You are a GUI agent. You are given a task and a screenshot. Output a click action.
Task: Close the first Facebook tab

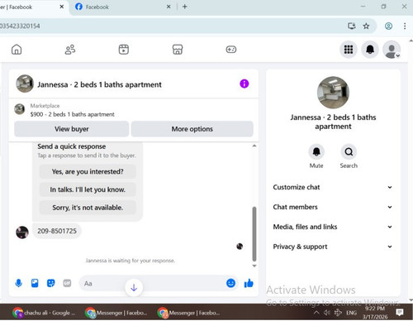[x=62, y=7]
